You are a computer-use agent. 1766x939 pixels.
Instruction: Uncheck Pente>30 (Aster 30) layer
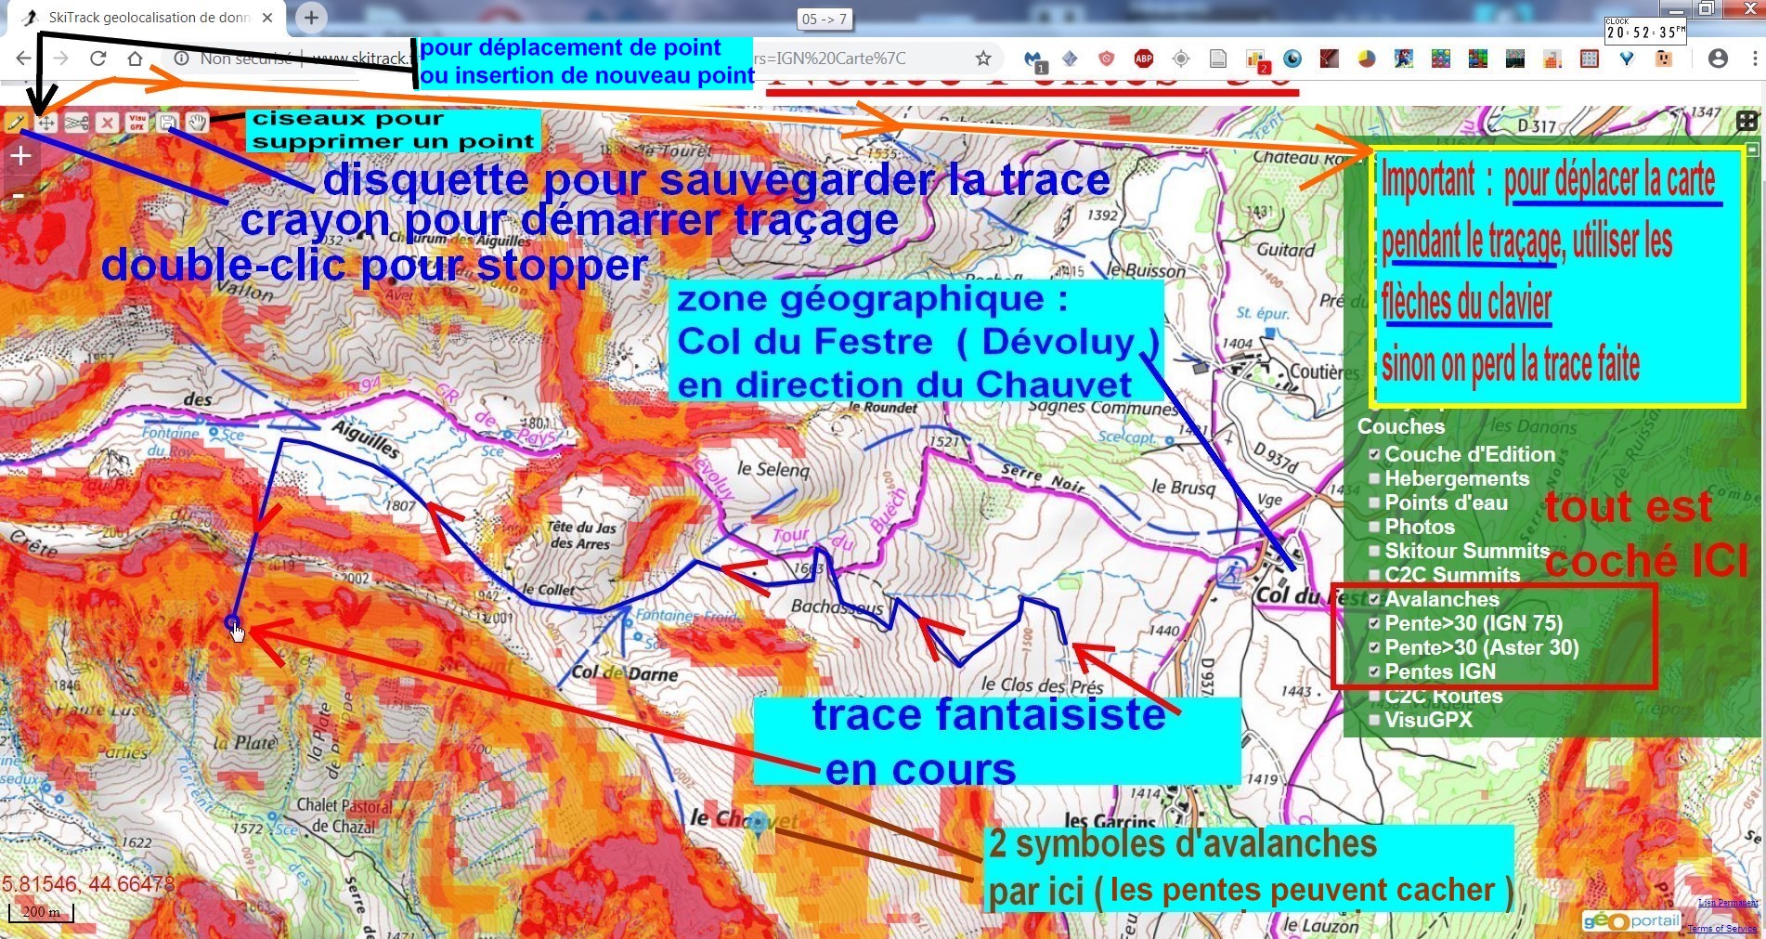click(x=1374, y=647)
